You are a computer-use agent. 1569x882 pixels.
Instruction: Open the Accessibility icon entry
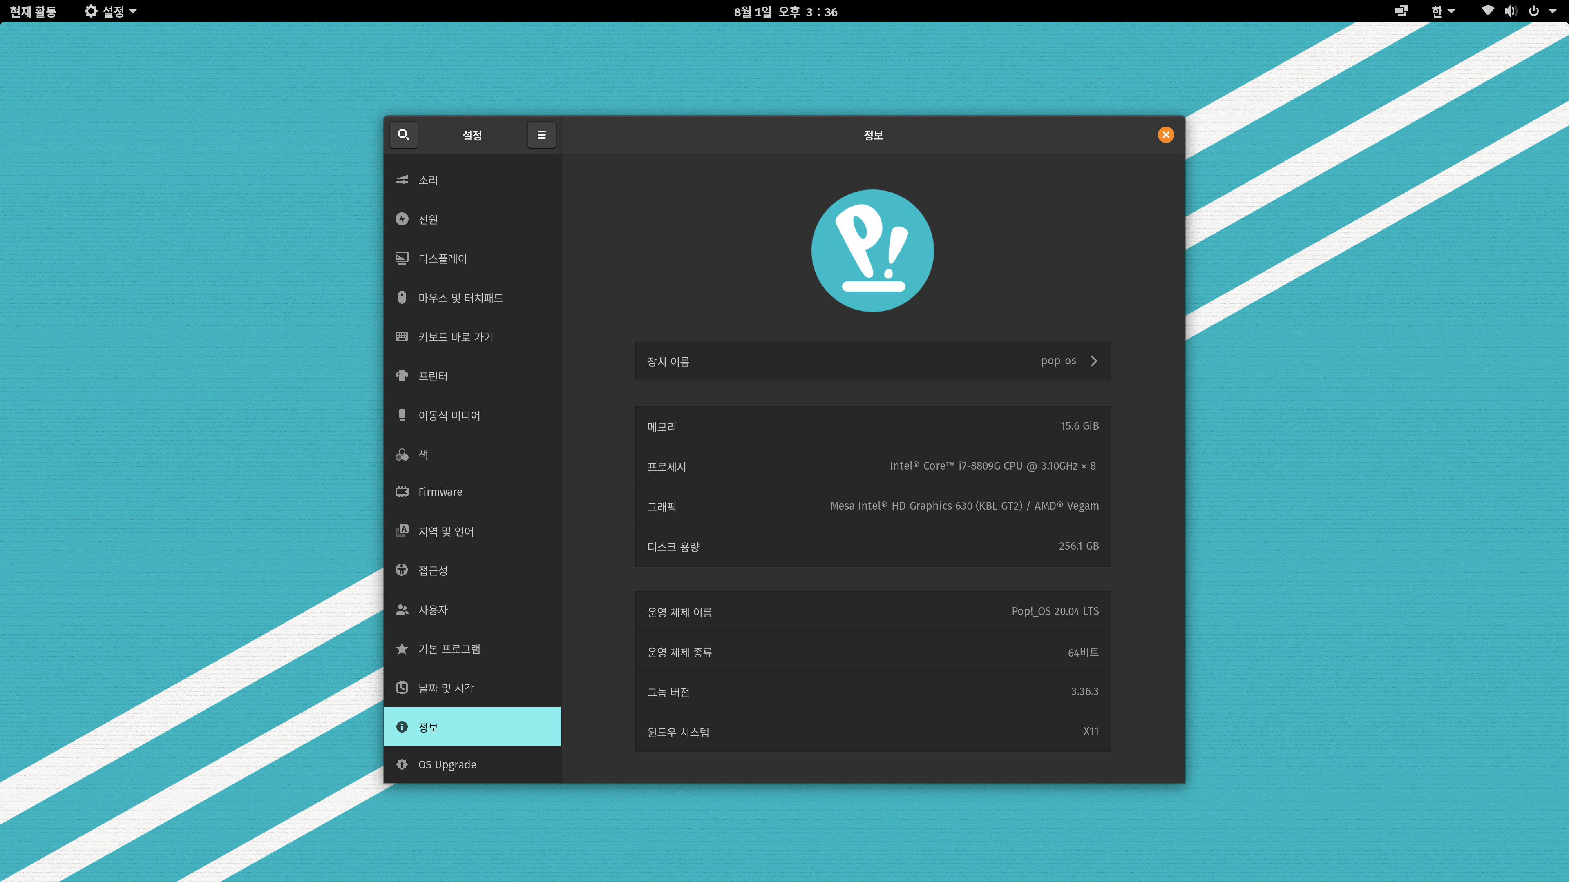coord(402,570)
